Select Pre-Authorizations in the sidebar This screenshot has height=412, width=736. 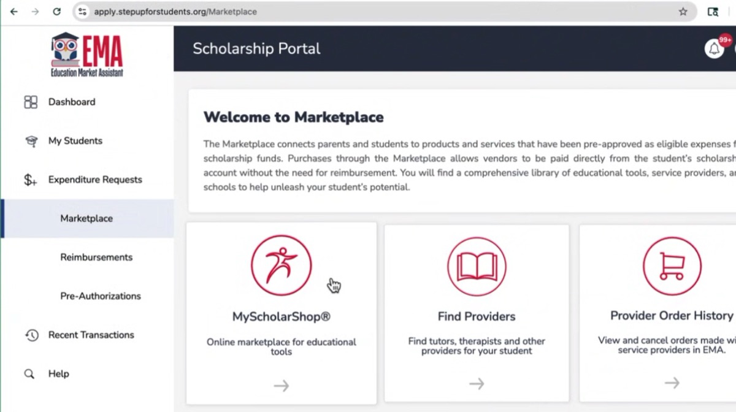click(101, 296)
